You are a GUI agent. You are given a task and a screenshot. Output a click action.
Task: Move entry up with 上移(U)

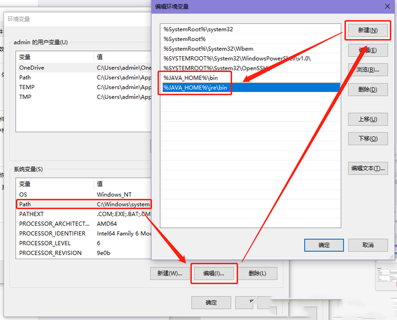point(368,119)
